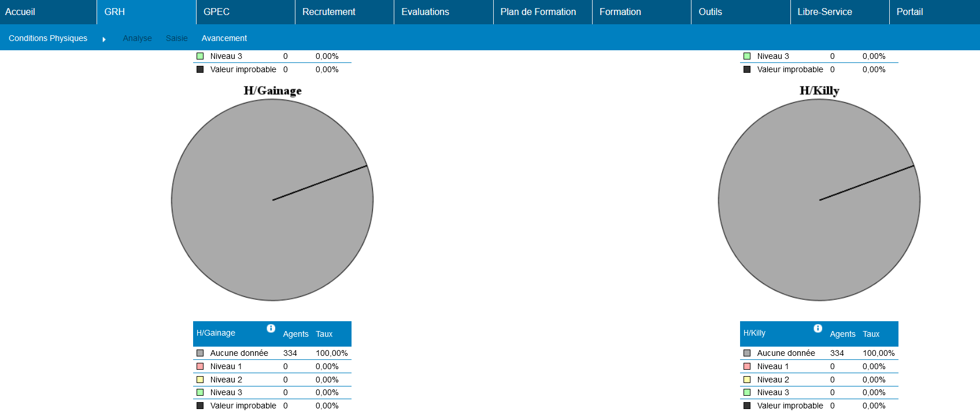980x420 pixels.
Task: Click the info icon in H/Gainage header
Action: click(271, 329)
